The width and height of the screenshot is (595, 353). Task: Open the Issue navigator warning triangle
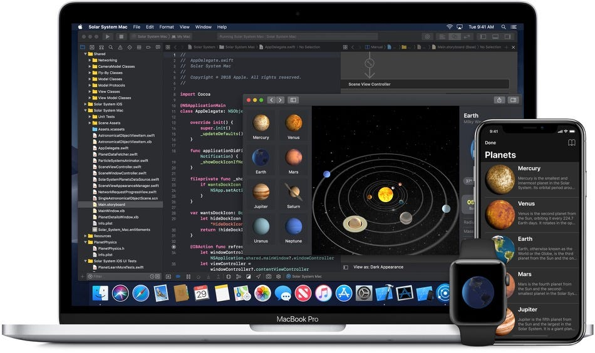click(120, 48)
